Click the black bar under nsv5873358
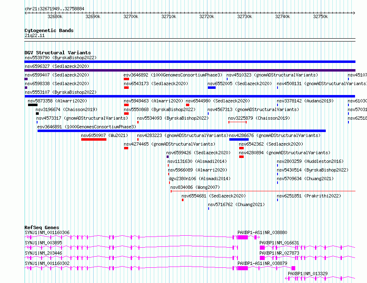Image resolution: width=367 pixels, height=283 pixels. (x=33, y=105)
